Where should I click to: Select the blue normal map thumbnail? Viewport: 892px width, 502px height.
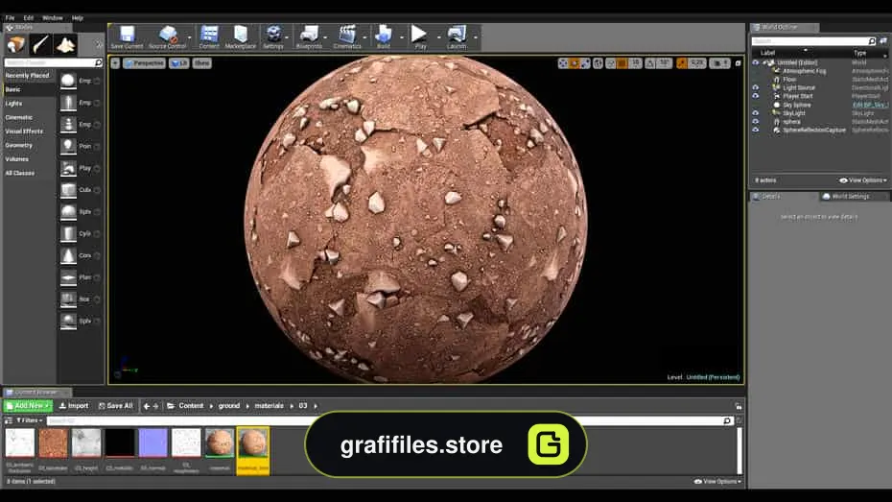153,443
